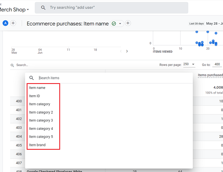The height and width of the screenshot is (172, 223).
Task: Sort by 'Items purchased' column header
Action: [210, 75]
